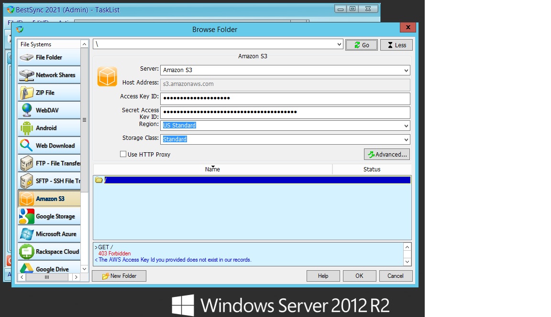The height and width of the screenshot is (317, 551).
Task: Click the Host Address field
Action: (x=285, y=85)
